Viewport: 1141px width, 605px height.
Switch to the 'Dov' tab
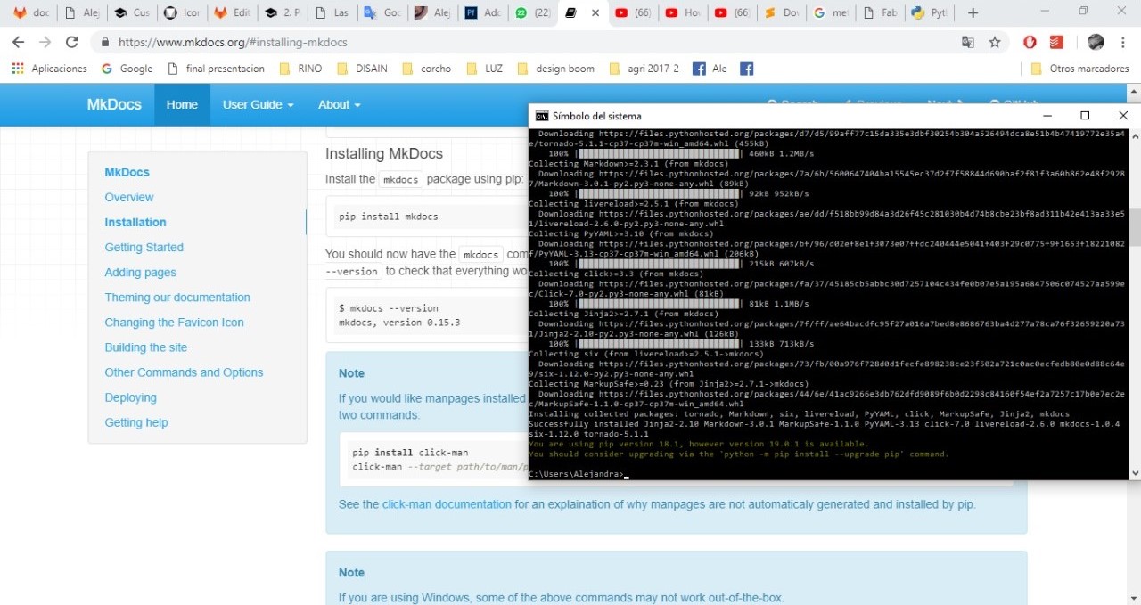tap(782, 12)
